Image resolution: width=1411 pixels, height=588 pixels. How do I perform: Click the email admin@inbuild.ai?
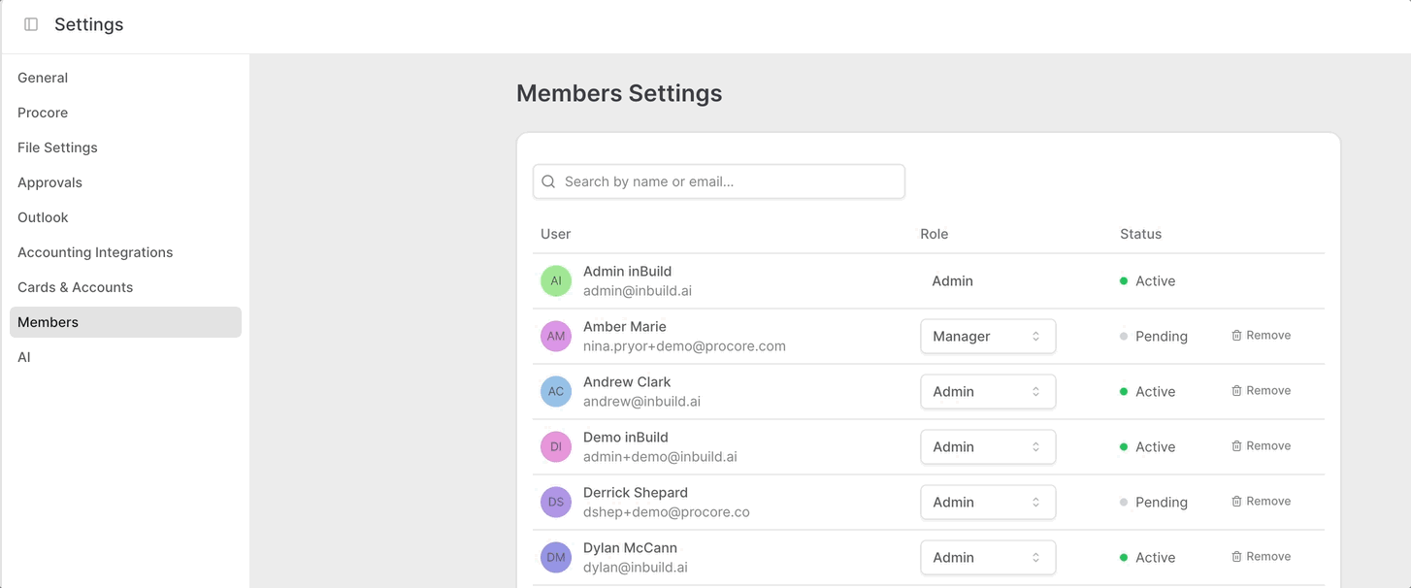click(638, 291)
